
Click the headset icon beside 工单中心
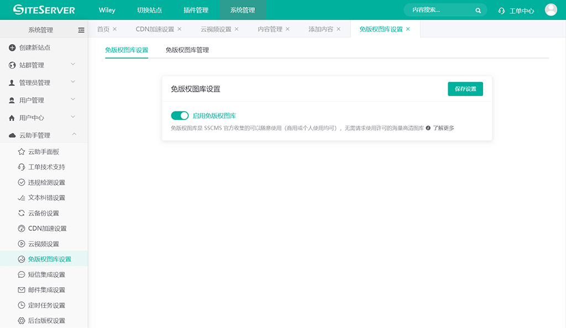(x=501, y=11)
